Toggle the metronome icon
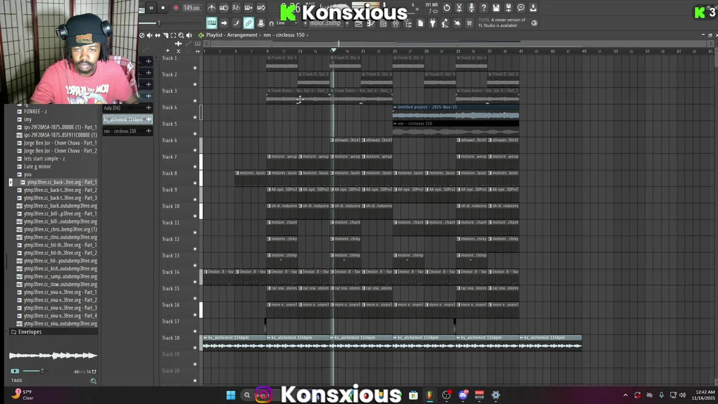 coord(211,8)
